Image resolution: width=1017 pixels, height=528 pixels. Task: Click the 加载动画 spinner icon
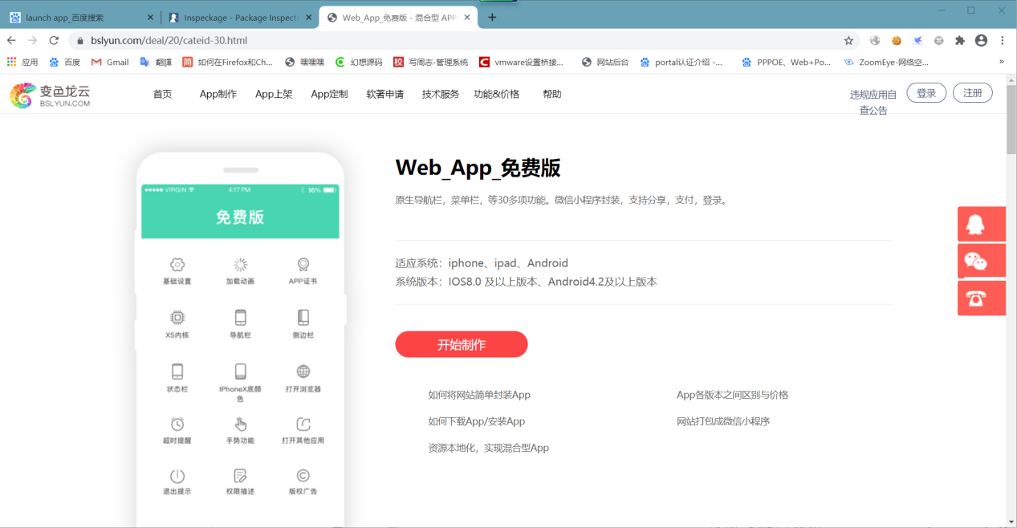click(x=240, y=265)
